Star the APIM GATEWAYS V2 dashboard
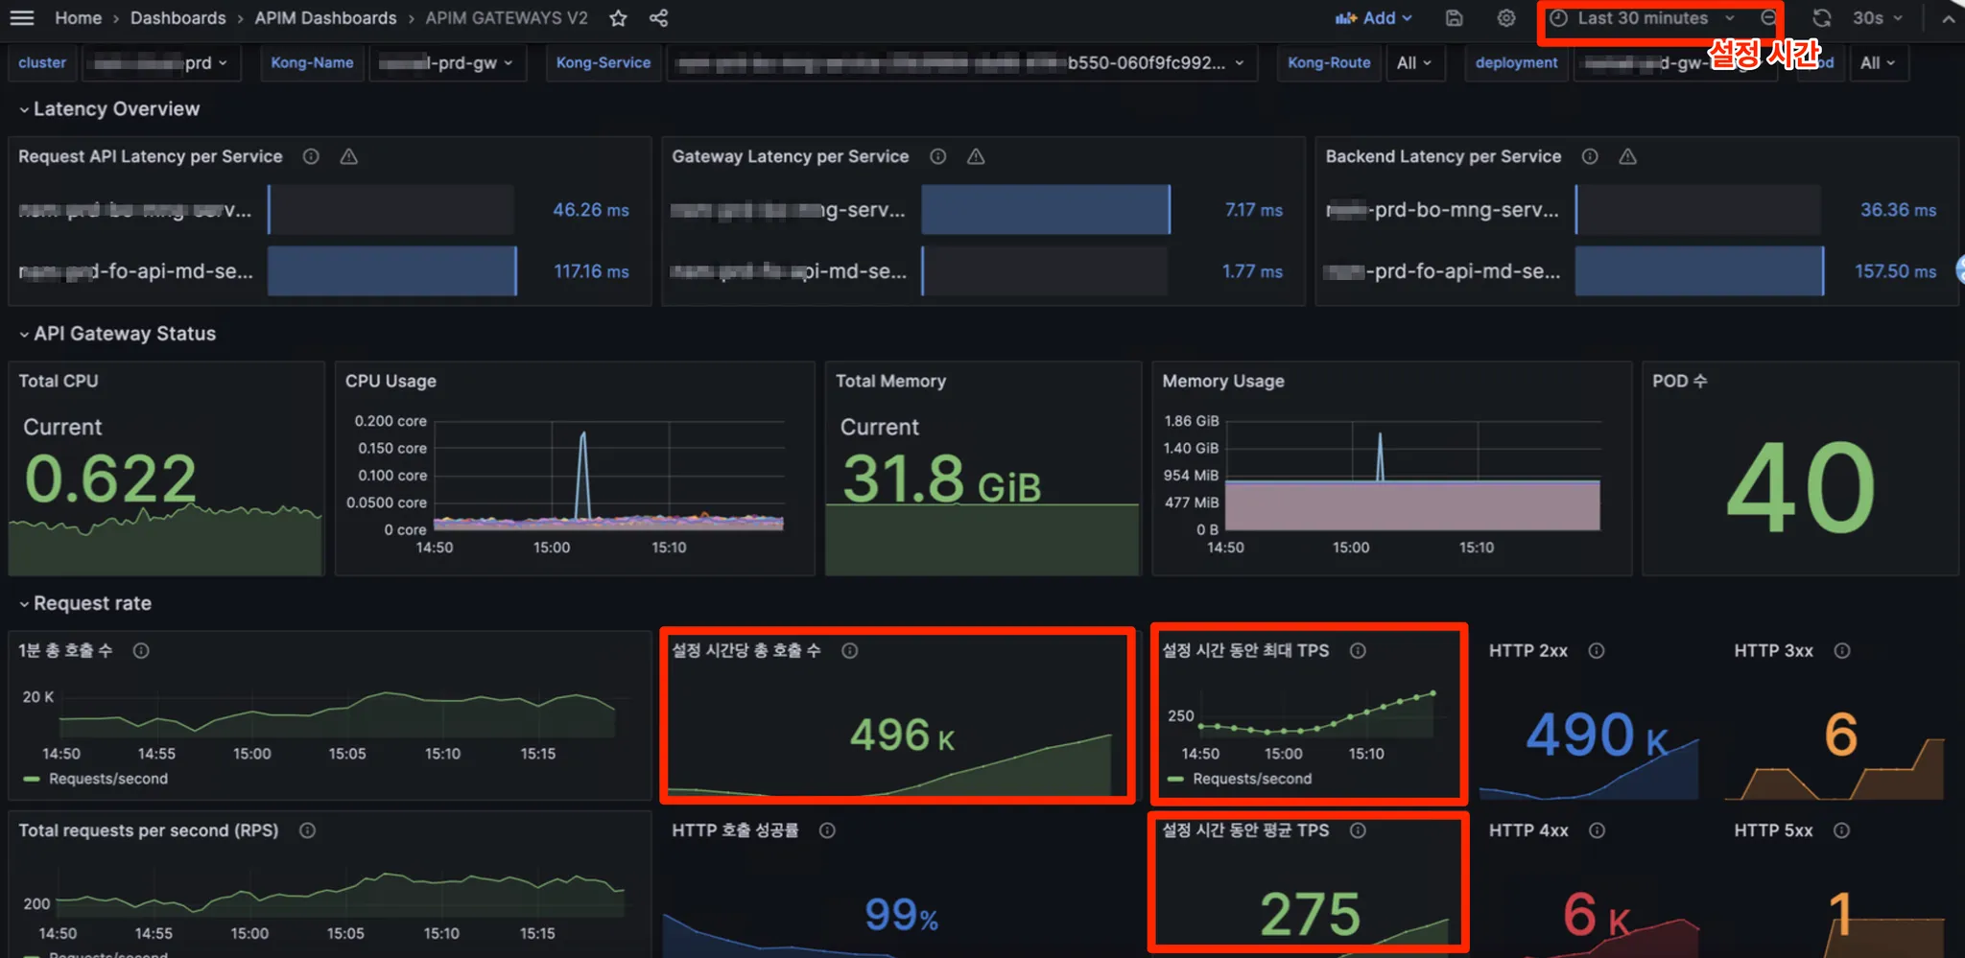The width and height of the screenshot is (1965, 958). (x=619, y=18)
